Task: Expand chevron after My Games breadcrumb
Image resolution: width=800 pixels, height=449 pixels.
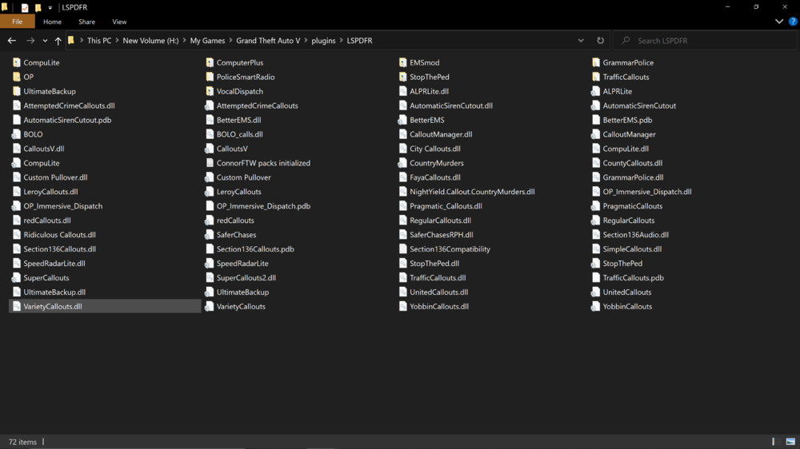Action: point(230,41)
